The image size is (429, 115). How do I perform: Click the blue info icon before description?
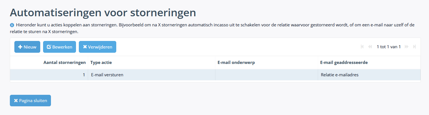coord(12,25)
